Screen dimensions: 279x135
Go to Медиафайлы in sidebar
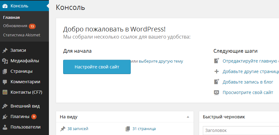(24, 61)
